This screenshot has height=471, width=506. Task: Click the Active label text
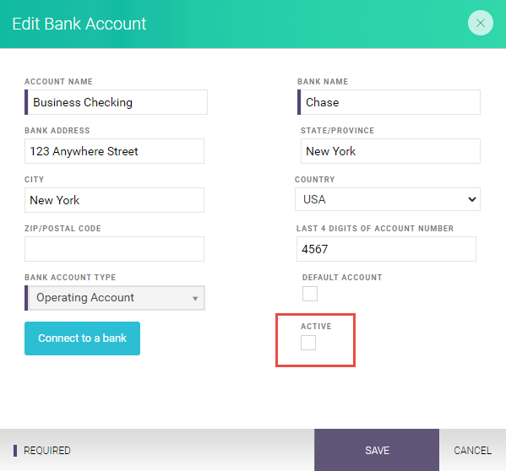pos(316,327)
